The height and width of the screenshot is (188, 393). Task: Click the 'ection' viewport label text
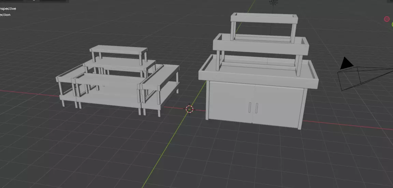point(5,15)
